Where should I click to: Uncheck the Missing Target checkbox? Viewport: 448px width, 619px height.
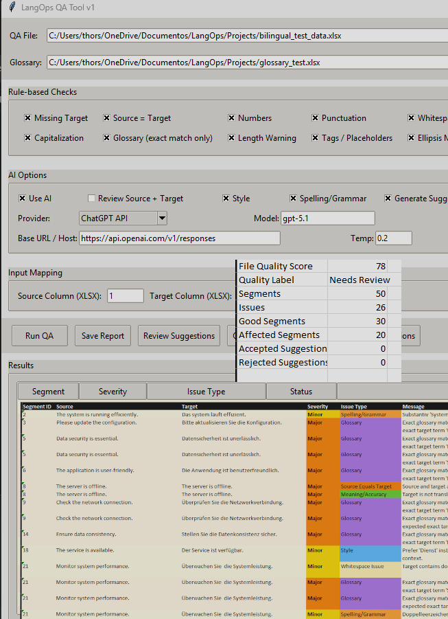click(28, 118)
